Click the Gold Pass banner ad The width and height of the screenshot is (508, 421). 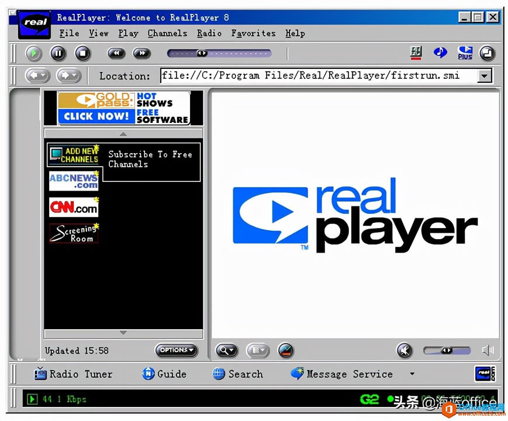[123, 108]
